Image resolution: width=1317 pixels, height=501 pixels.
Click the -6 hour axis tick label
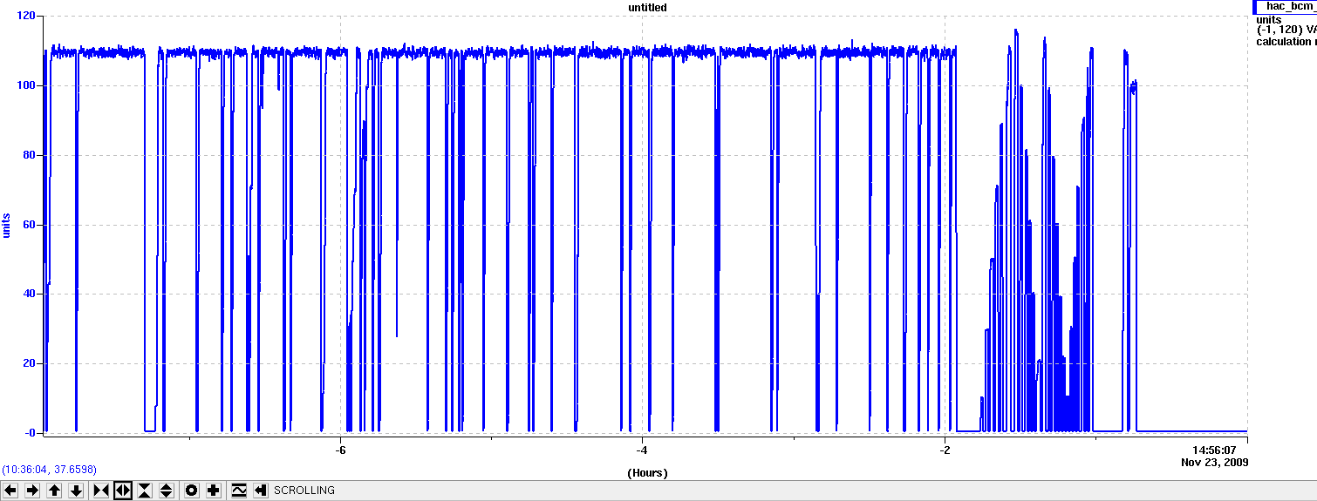click(x=340, y=450)
